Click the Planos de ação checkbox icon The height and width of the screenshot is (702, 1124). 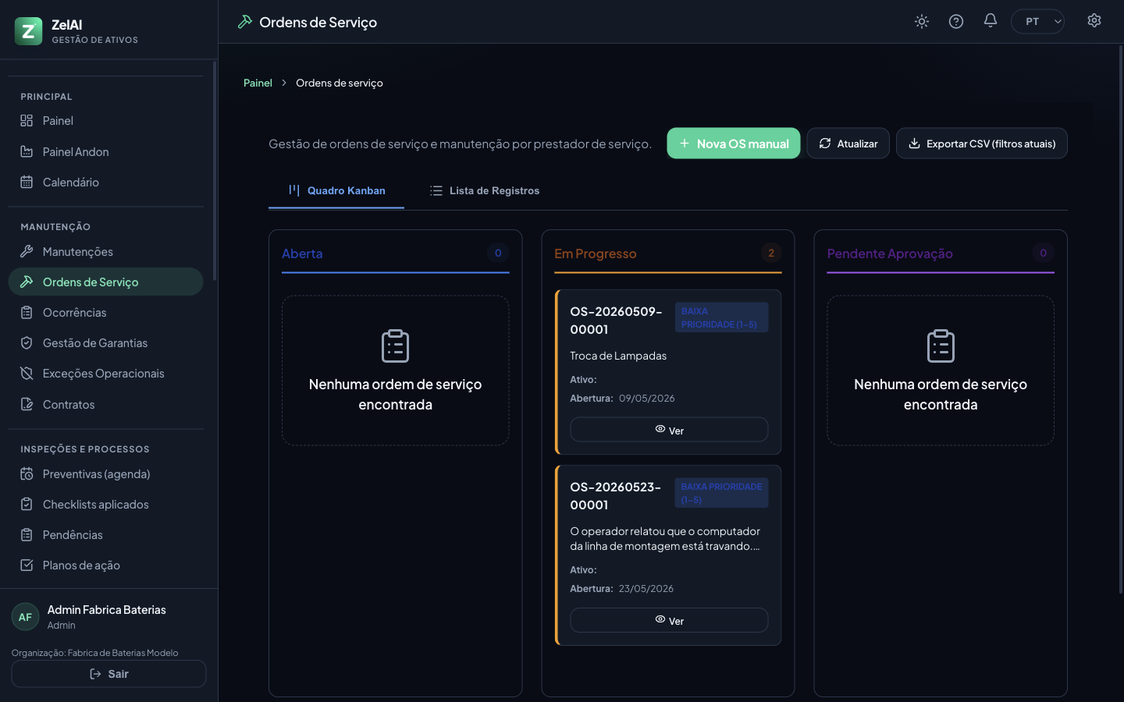coord(27,565)
